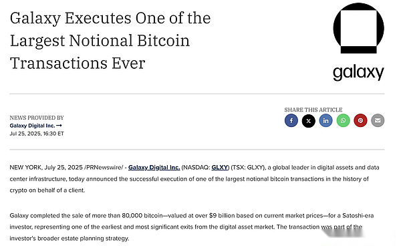This screenshot has width=401, height=252.
Task: Share the article on Facebook
Action: [291, 120]
